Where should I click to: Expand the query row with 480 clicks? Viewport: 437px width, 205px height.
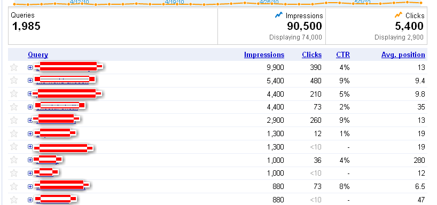[30, 81]
